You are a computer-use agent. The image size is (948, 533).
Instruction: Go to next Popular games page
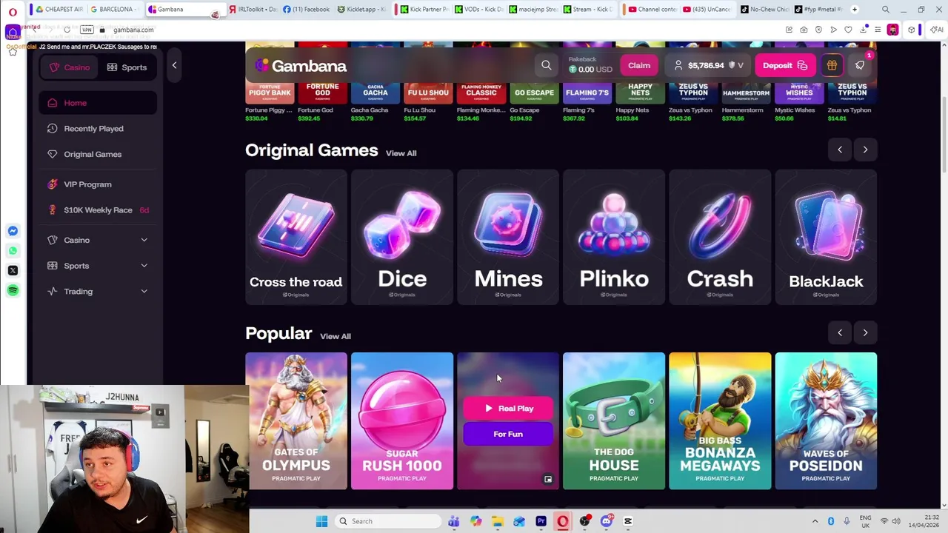click(865, 332)
